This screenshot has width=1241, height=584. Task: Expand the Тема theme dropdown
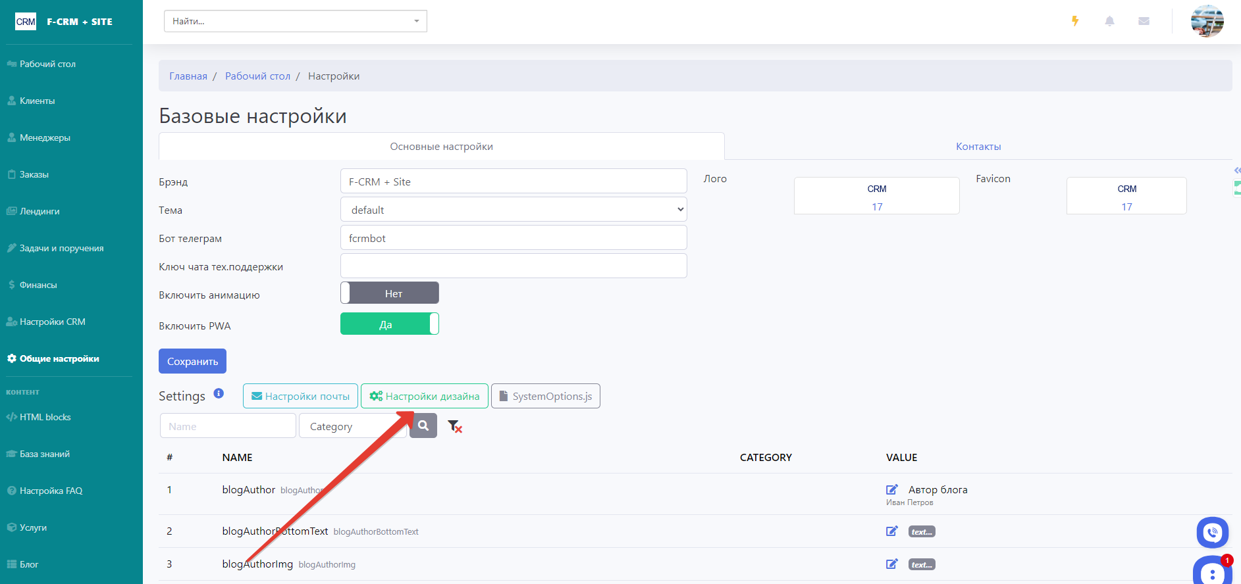[x=514, y=210]
